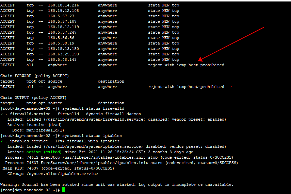Click the IP address 160.18.12.119
The width and height of the screenshot is (291, 194).
tap(63, 27)
